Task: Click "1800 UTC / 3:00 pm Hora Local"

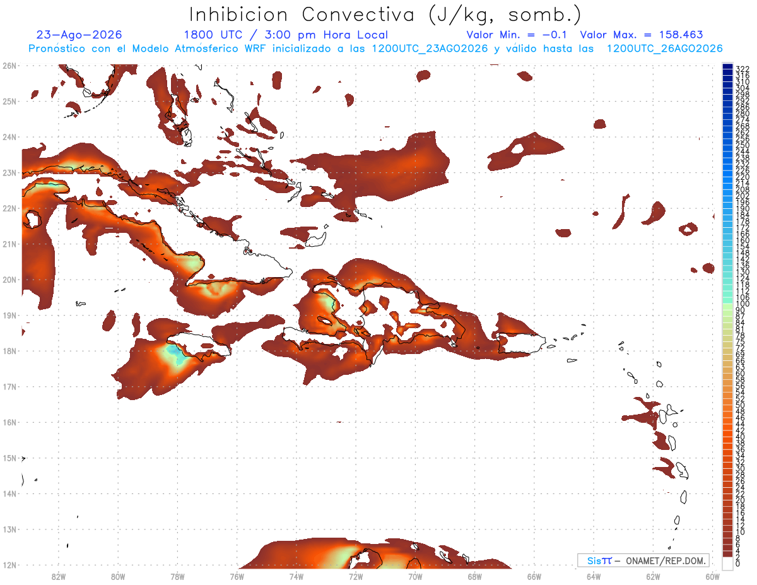Action: (286, 35)
